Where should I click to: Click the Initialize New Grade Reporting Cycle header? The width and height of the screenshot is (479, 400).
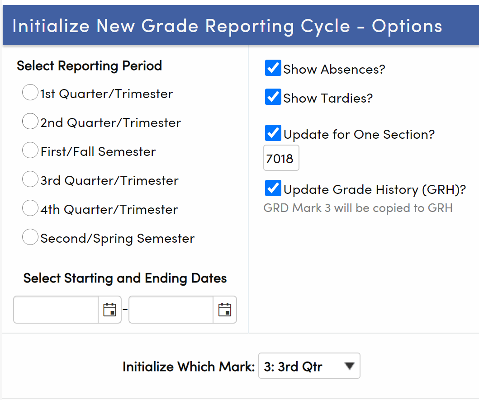point(228,26)
